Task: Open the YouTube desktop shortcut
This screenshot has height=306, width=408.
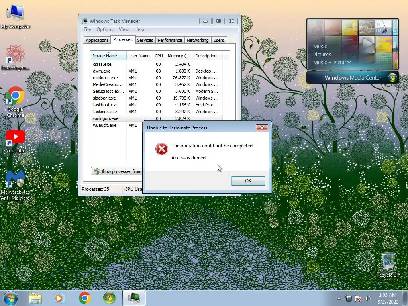Action: 16,141
